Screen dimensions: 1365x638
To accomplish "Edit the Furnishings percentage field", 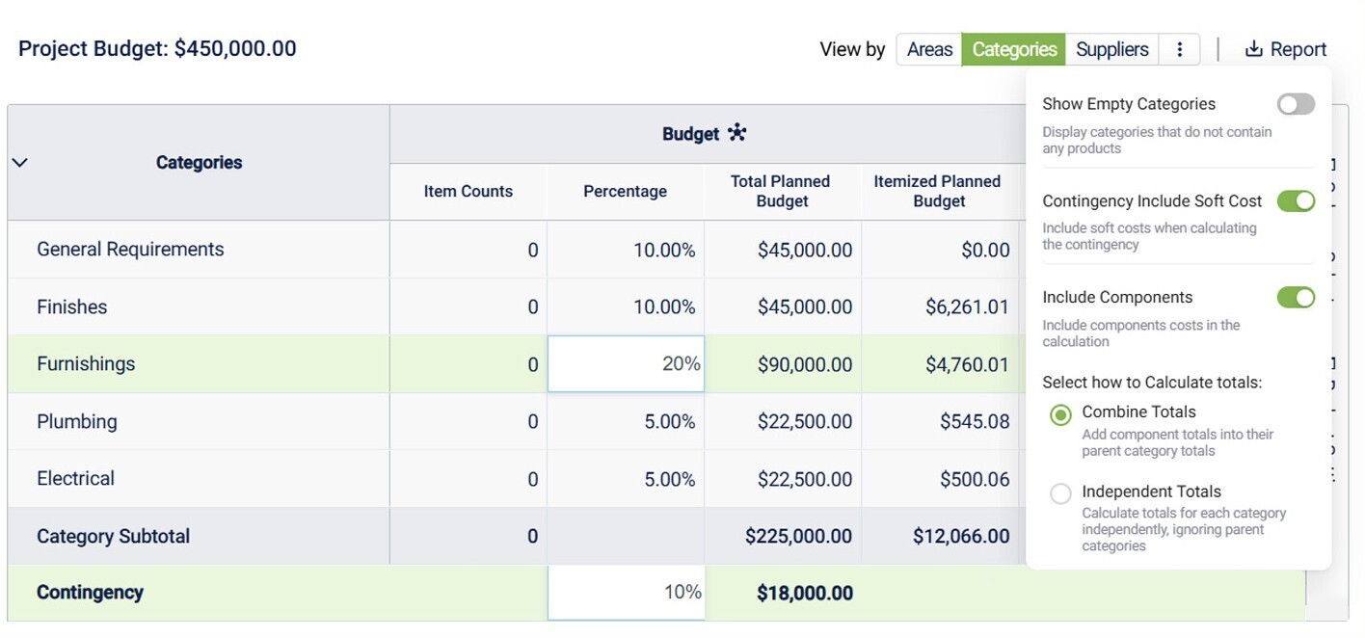I will click(626, 364).
